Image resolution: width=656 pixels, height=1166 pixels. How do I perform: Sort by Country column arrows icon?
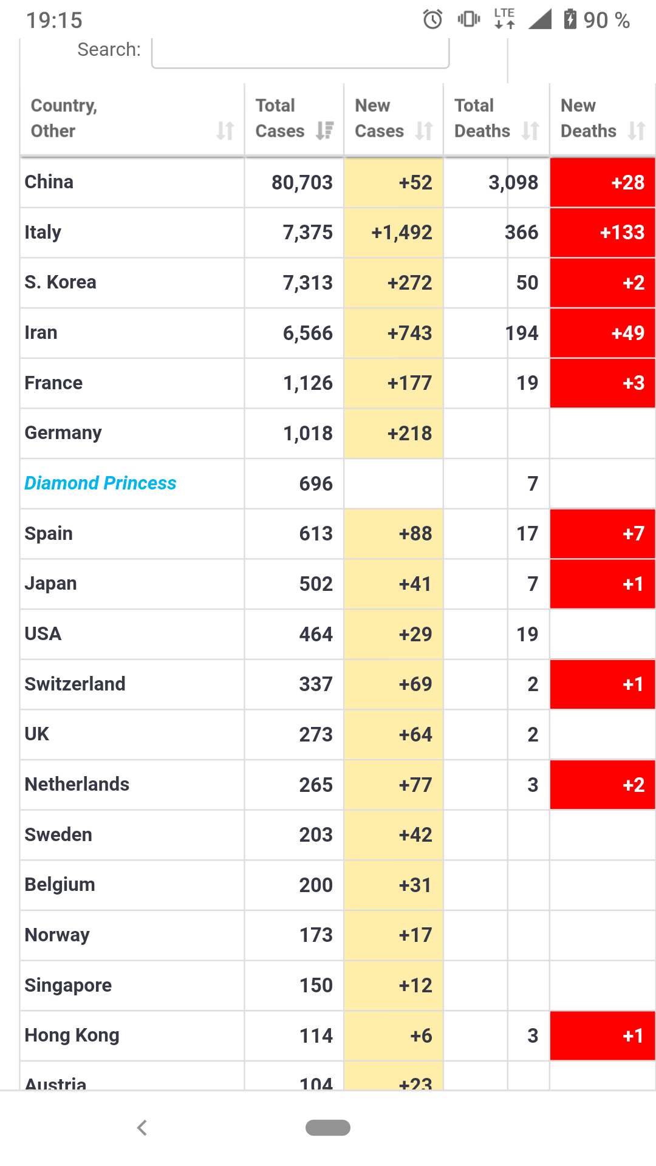[x=225, y=131]
